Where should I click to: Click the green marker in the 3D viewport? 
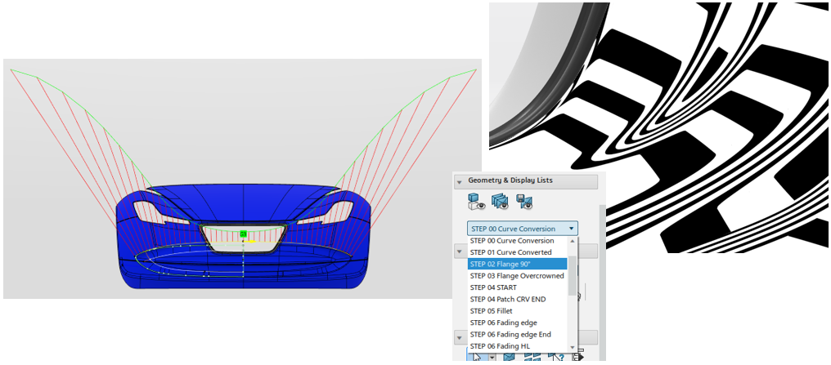coord(243,234)
